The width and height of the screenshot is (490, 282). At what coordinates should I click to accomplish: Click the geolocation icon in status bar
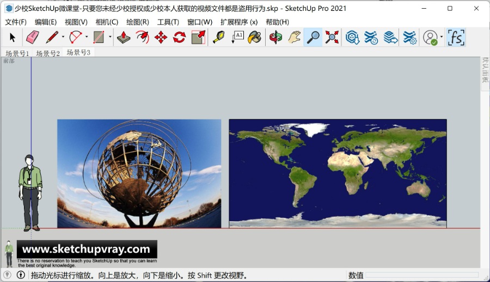[x=7, y=275]
